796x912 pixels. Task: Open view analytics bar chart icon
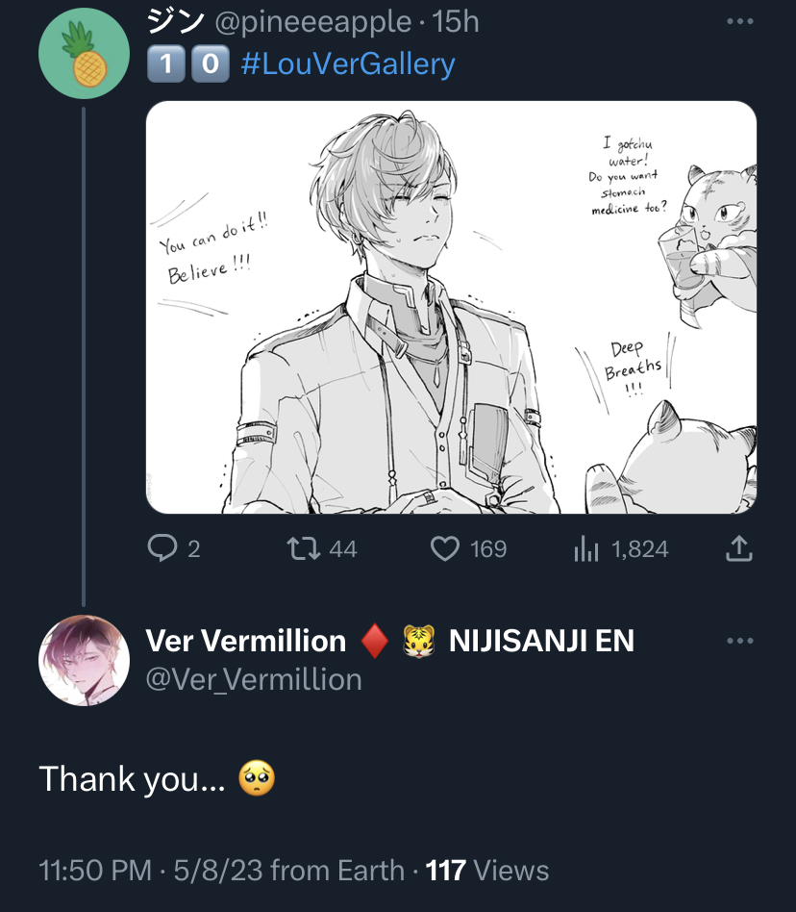click(x=585, y=549)
